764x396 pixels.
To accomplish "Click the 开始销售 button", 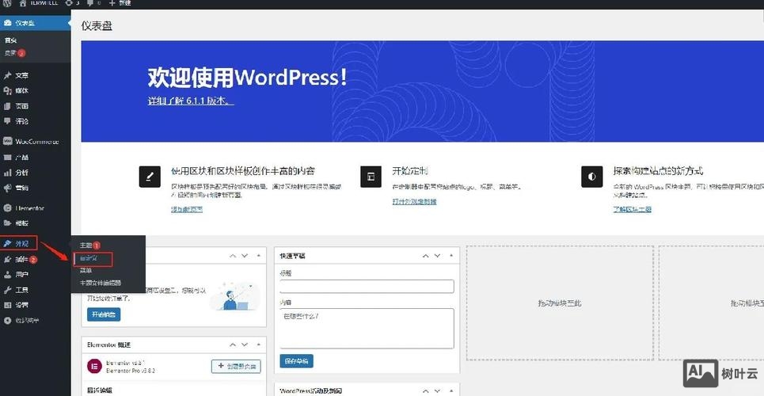I will pos(104,314).
